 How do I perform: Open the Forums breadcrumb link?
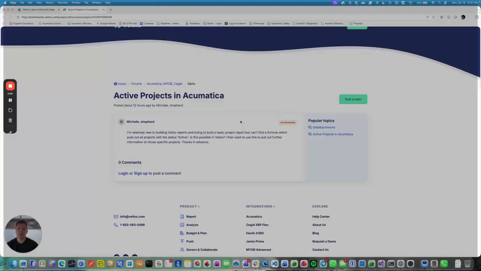(x=136, y=84)
